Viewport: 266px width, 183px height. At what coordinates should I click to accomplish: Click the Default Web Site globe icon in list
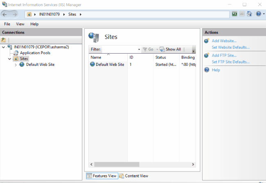92,64
